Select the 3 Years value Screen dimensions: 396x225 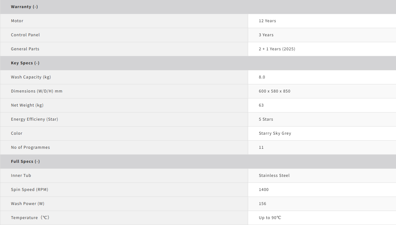tap(266, 35)
